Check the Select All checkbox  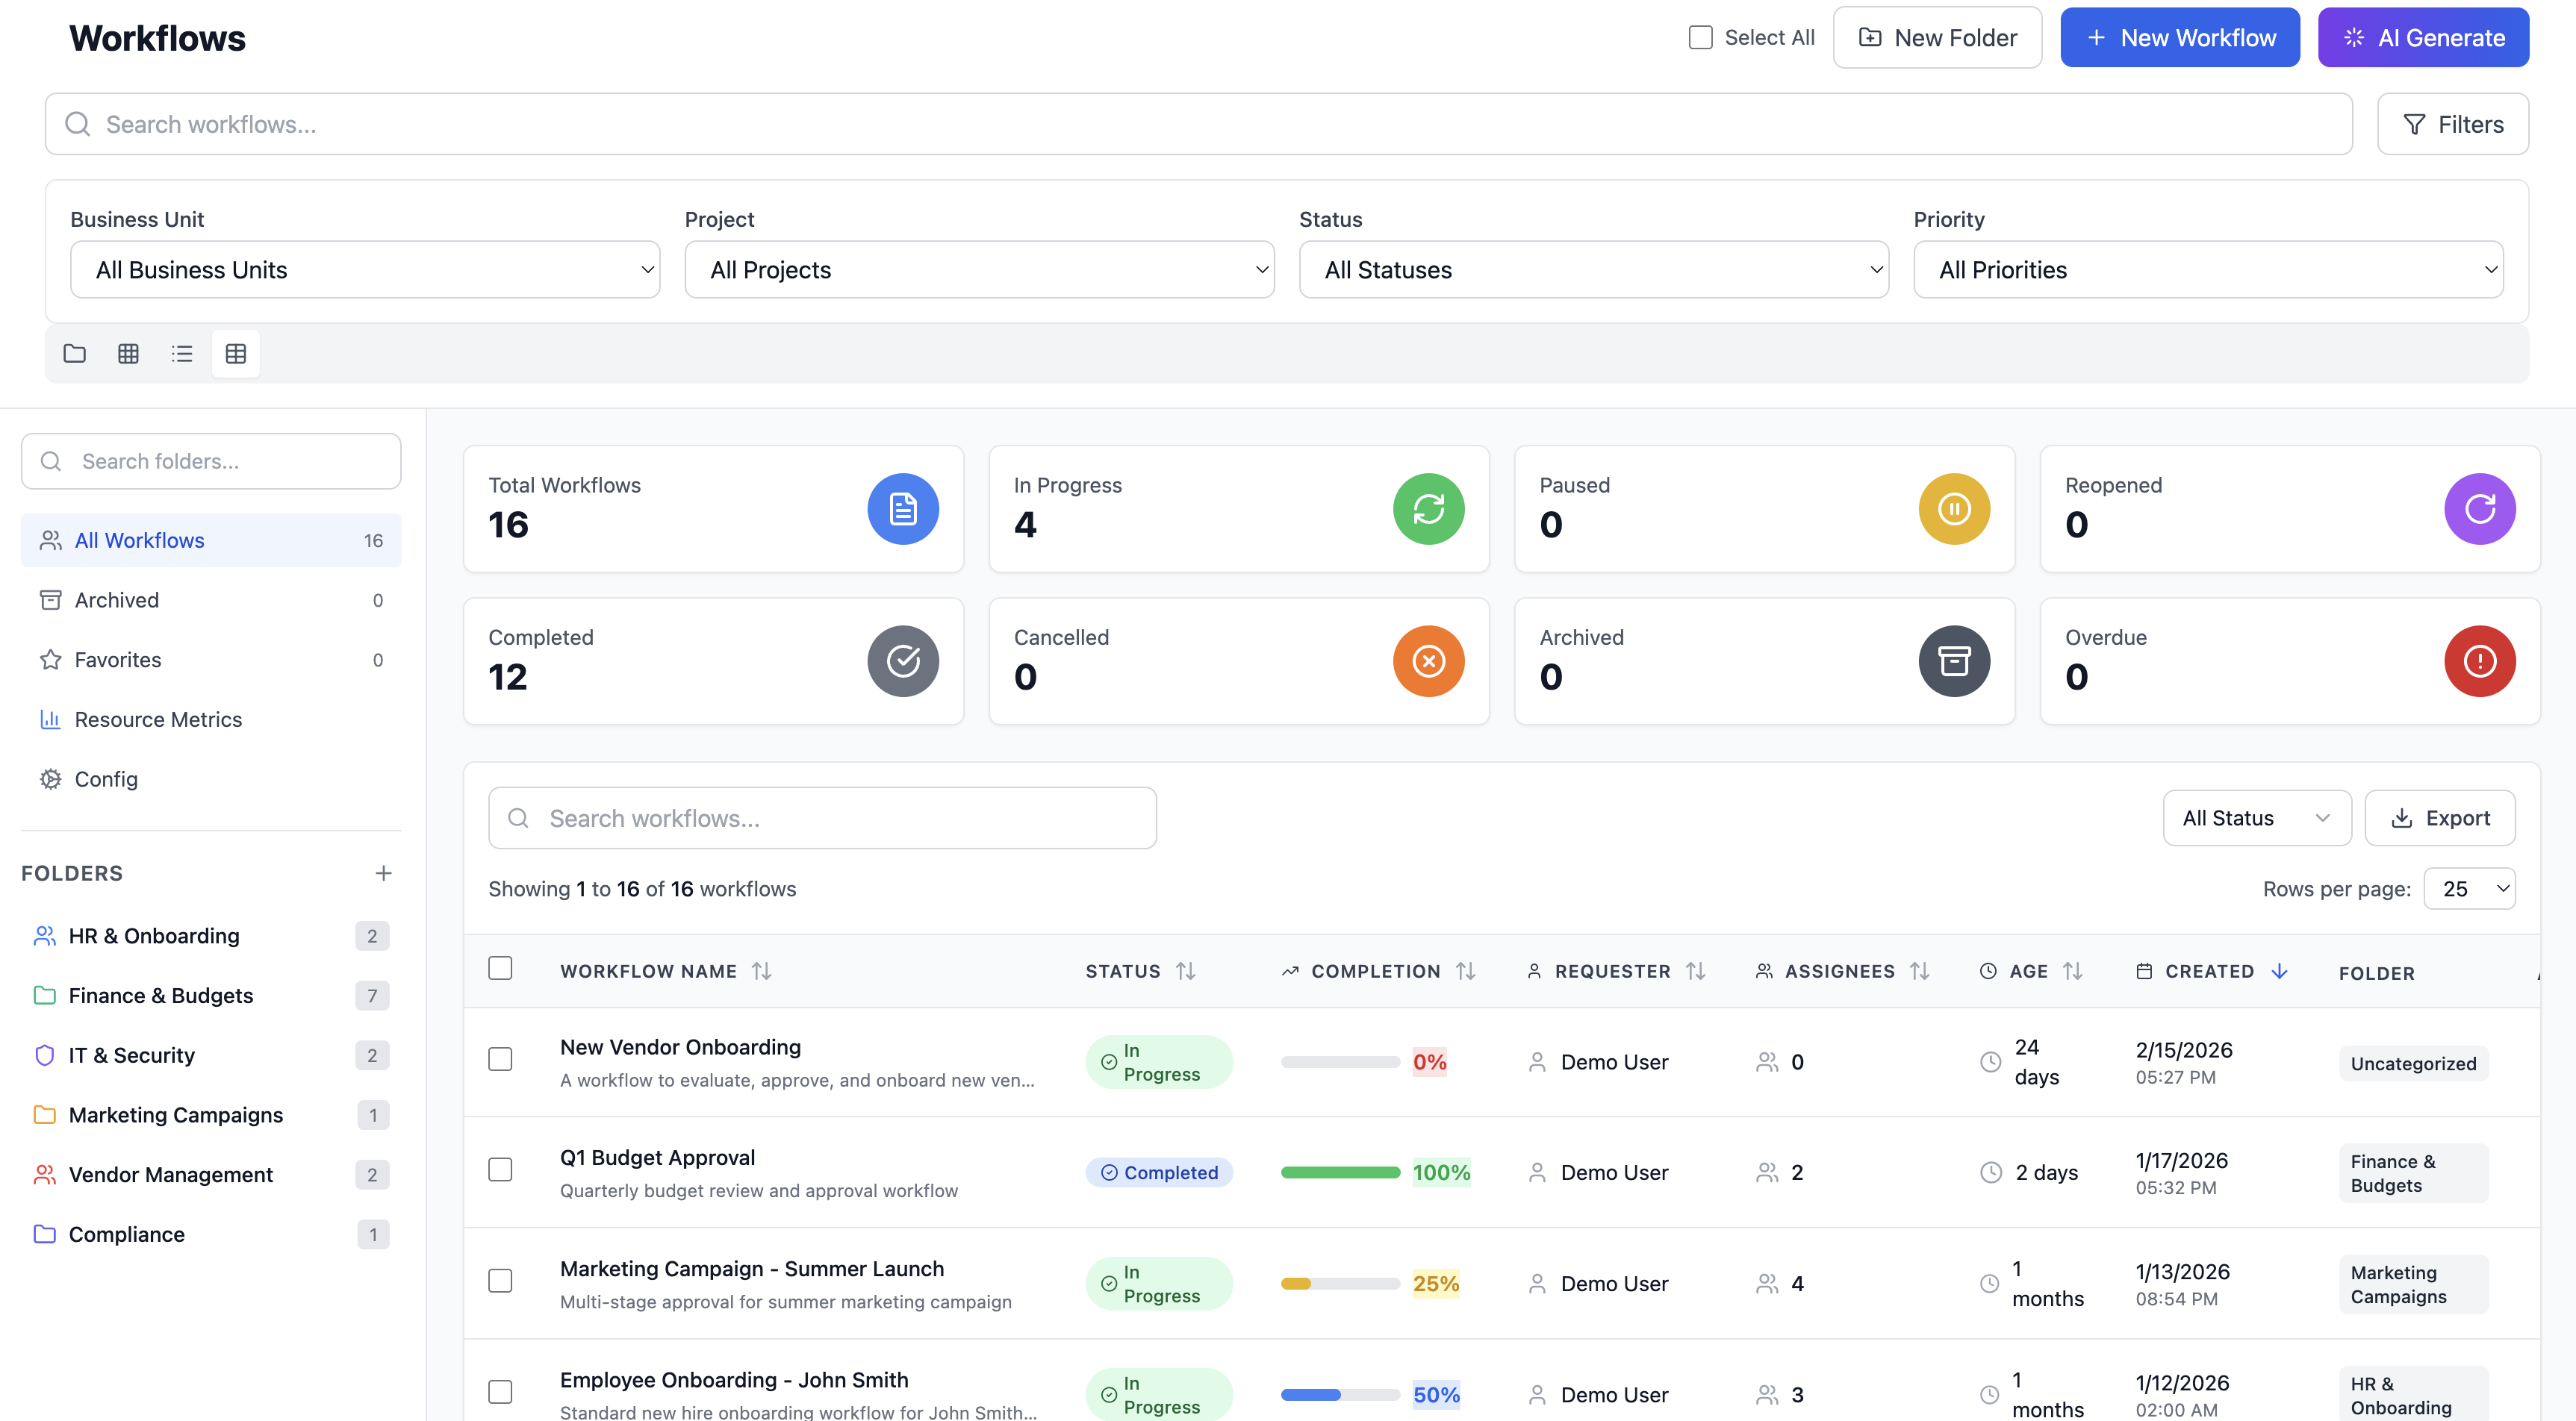(1700, 37)
